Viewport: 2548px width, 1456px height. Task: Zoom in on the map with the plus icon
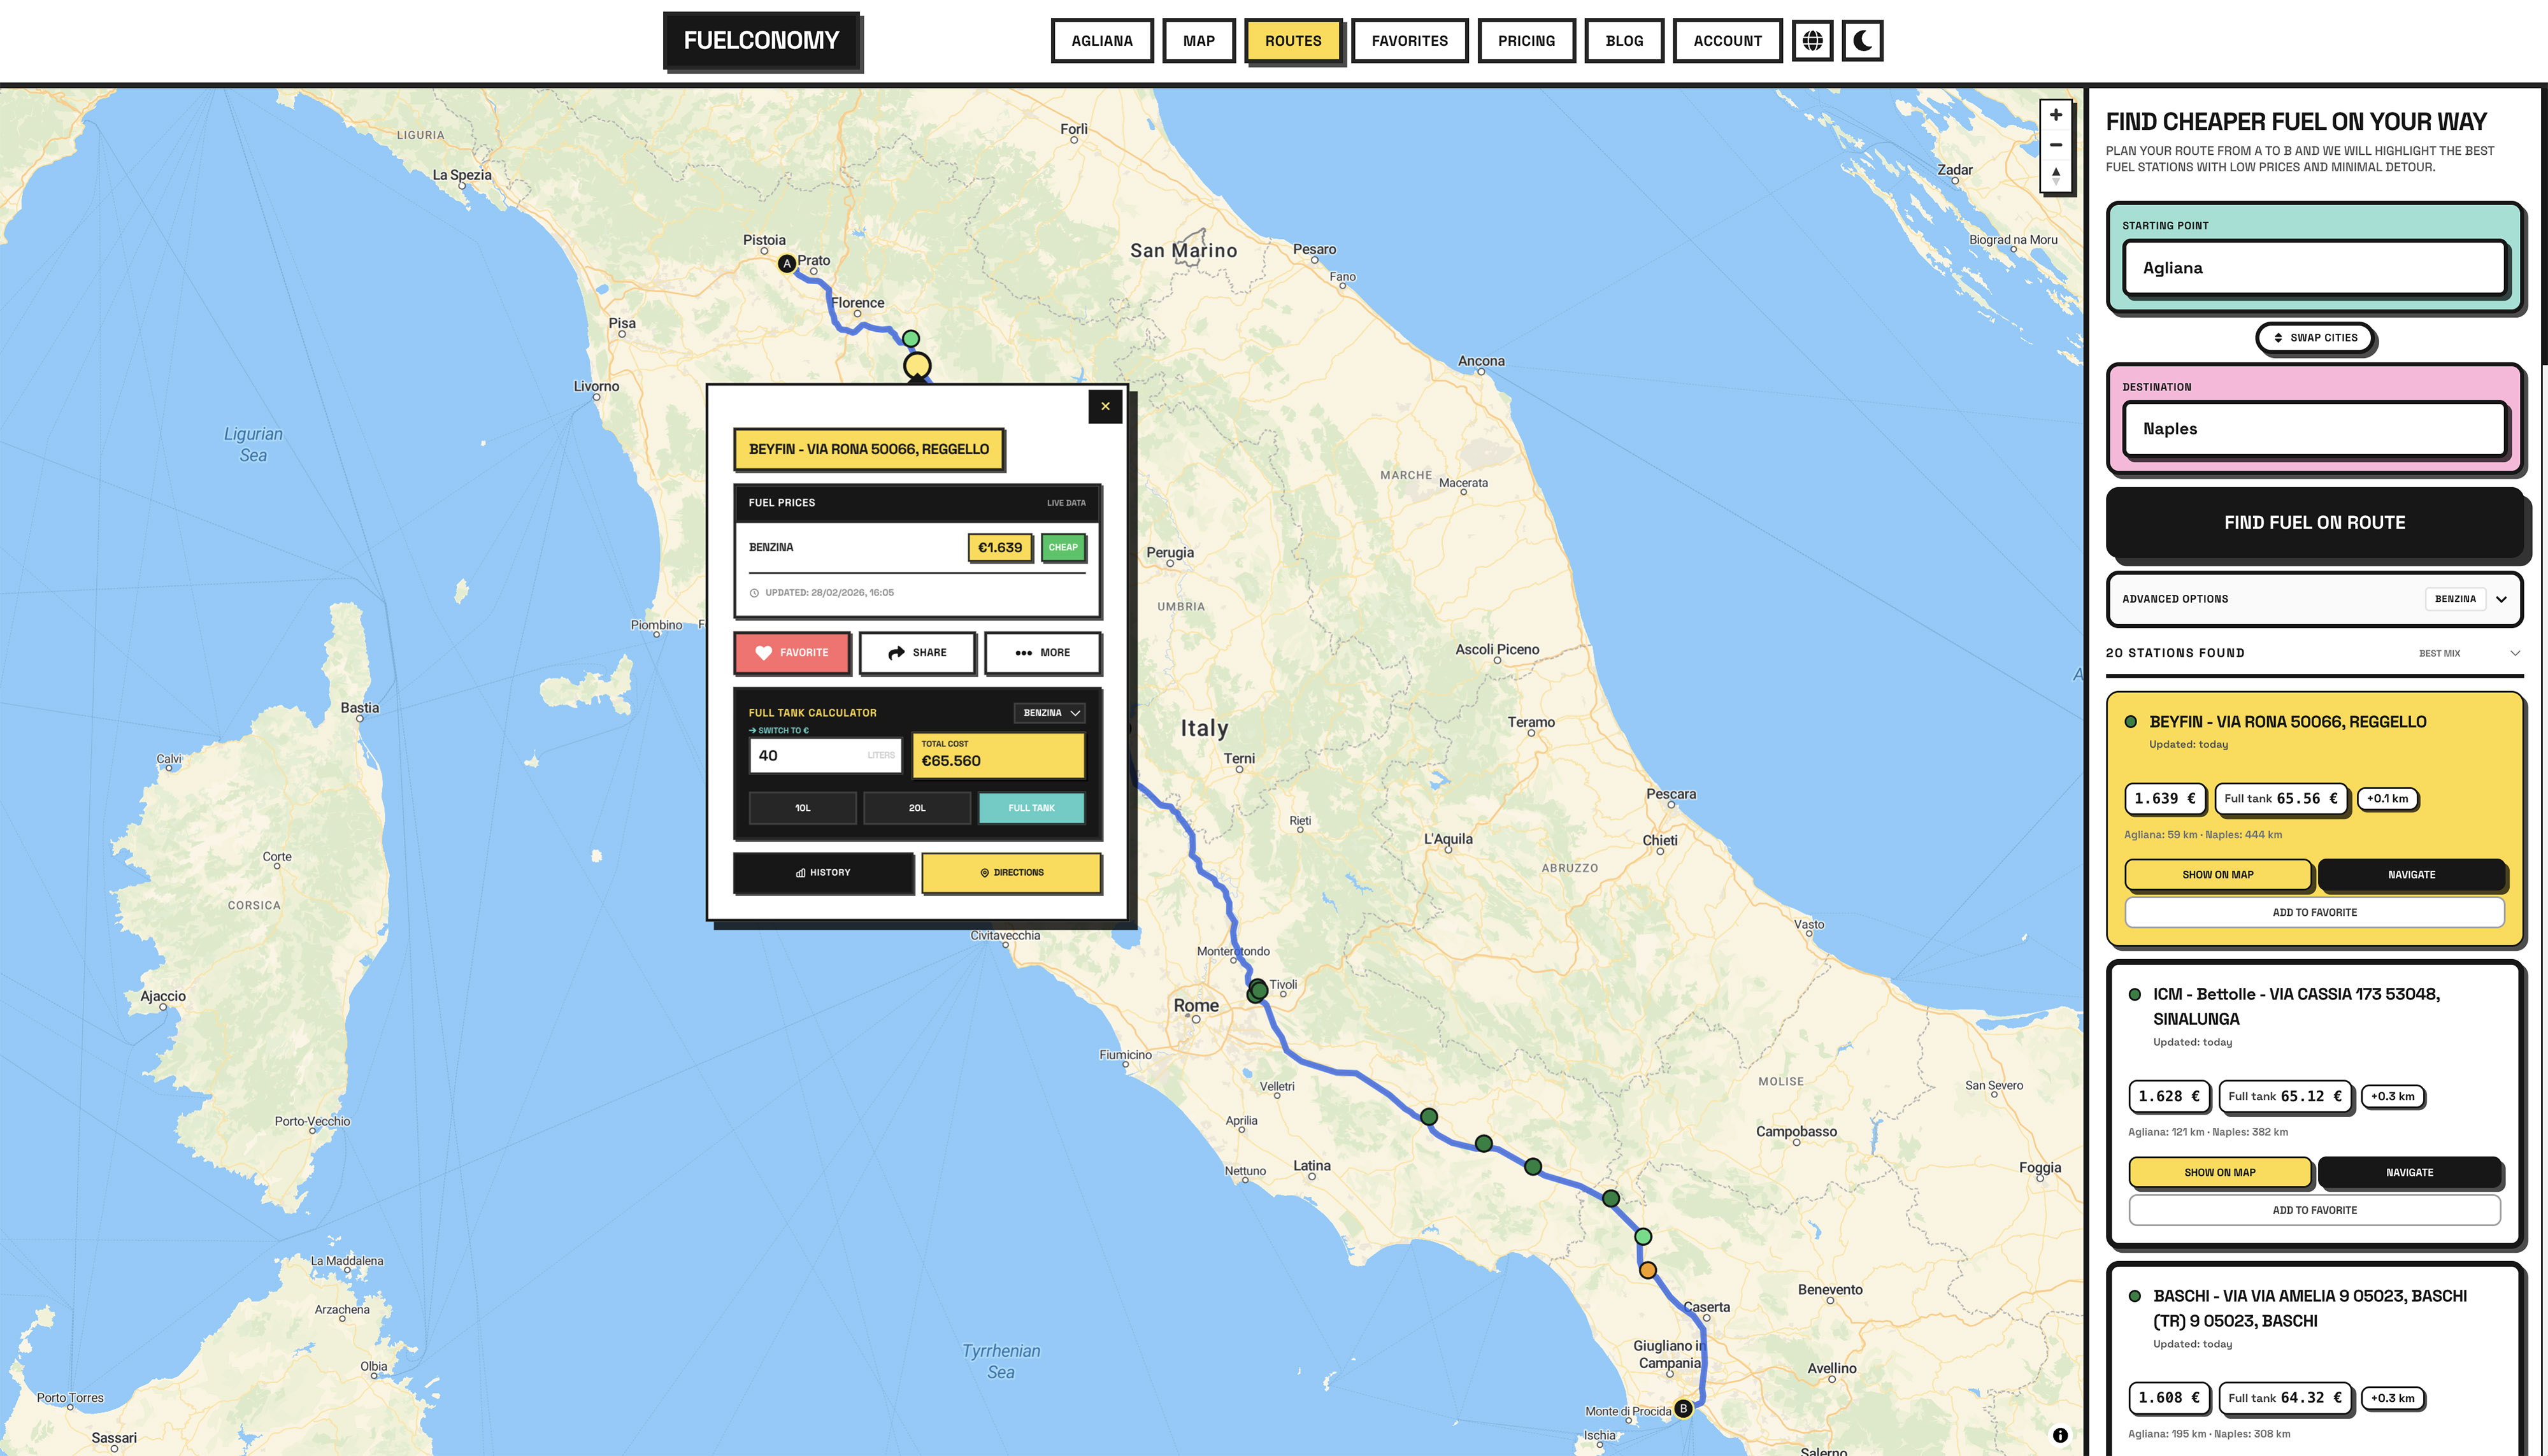point(2055,114)
